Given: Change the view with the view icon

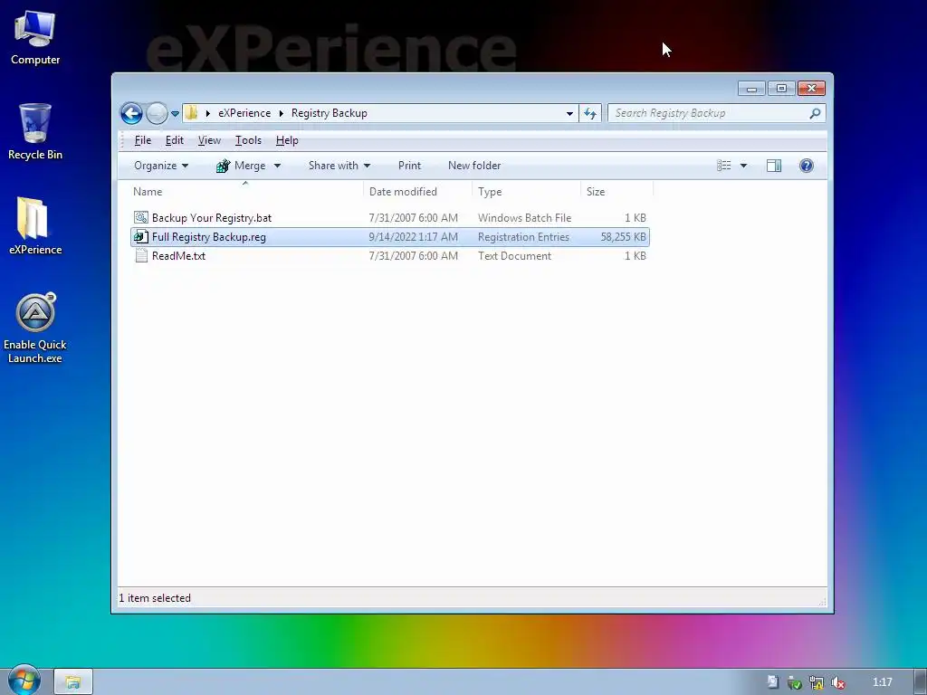Looking at the screenshot, I should coord(723,166).
